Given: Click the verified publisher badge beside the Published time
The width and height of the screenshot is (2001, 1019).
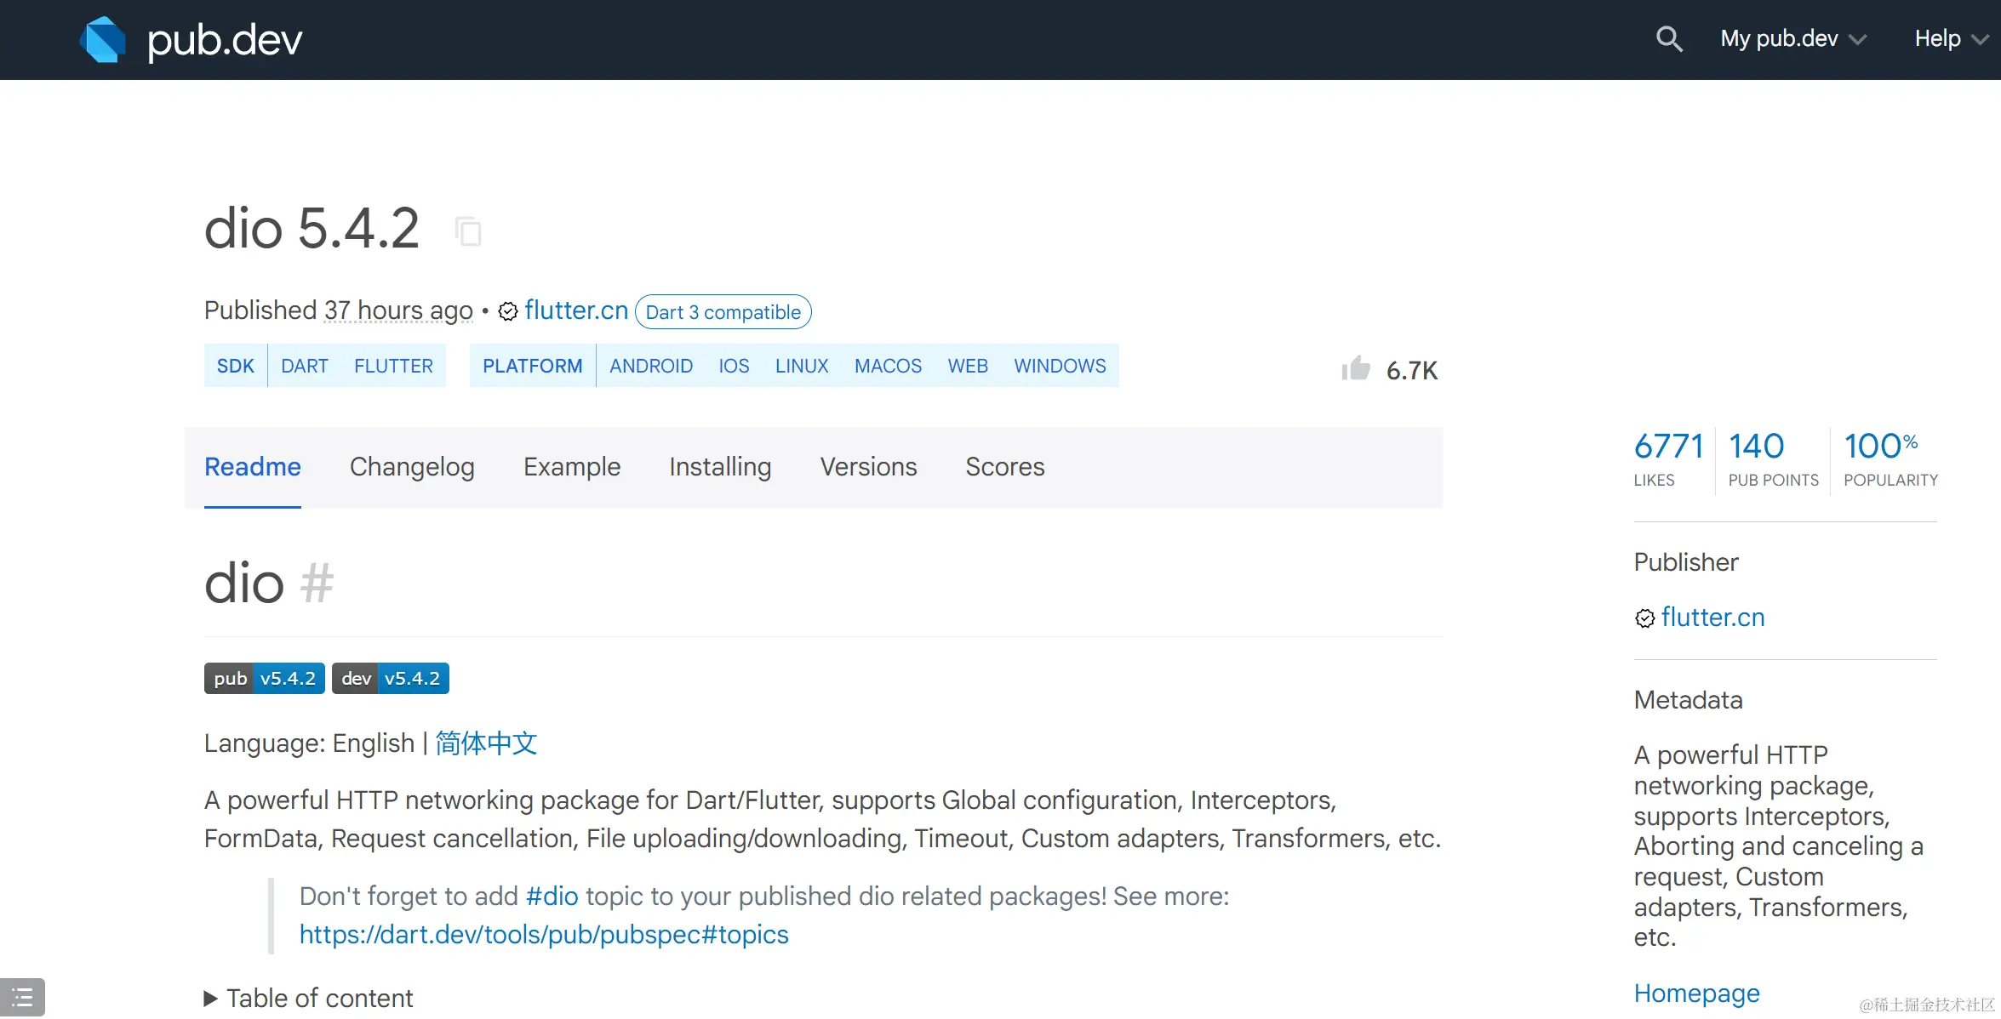Looking at the screenshot, I should click(x=508, y=311).
